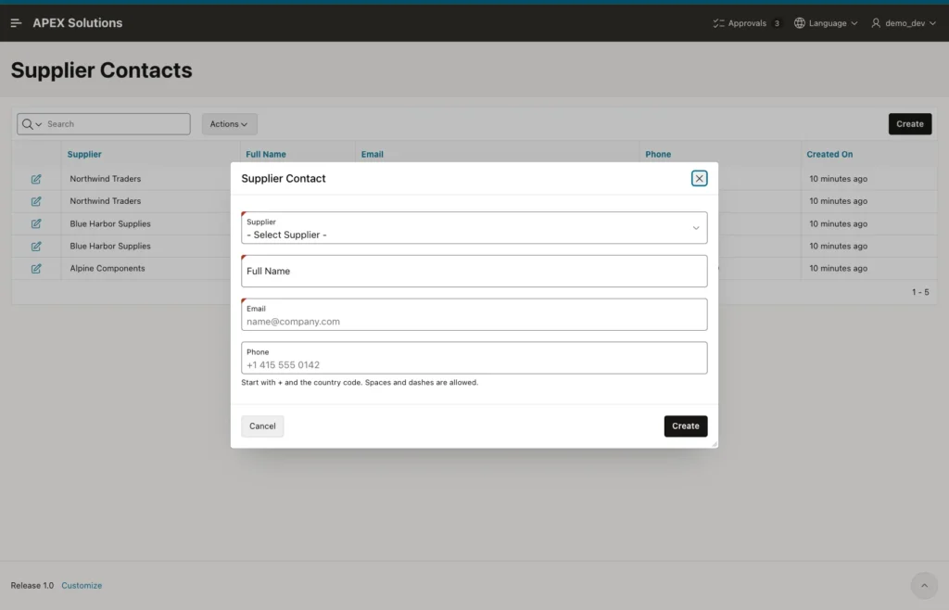The height and width of the screenshot is (610, 949).
Task: Click the Release 1.0 text
Action: 32,585
